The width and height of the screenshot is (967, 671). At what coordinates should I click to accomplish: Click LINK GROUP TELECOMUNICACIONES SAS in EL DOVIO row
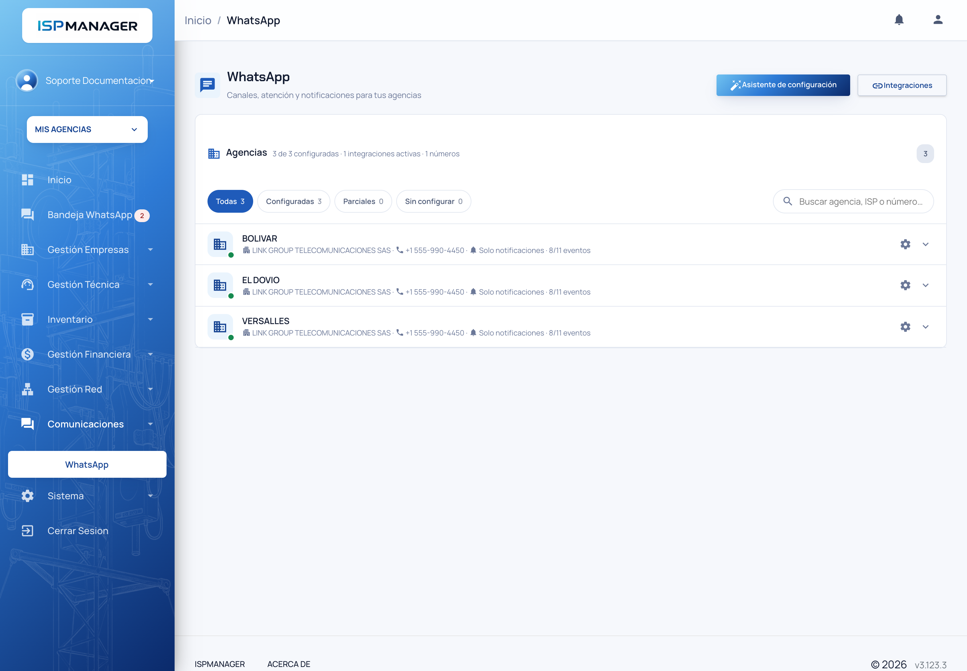(321, 292)
